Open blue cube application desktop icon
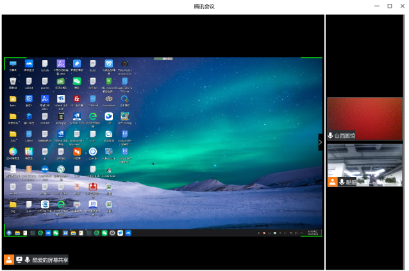 (29, 117)
